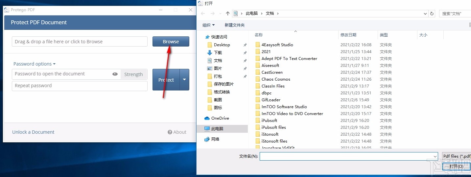
Task: Select the CastScreen folder
Action: coord(272,72)
